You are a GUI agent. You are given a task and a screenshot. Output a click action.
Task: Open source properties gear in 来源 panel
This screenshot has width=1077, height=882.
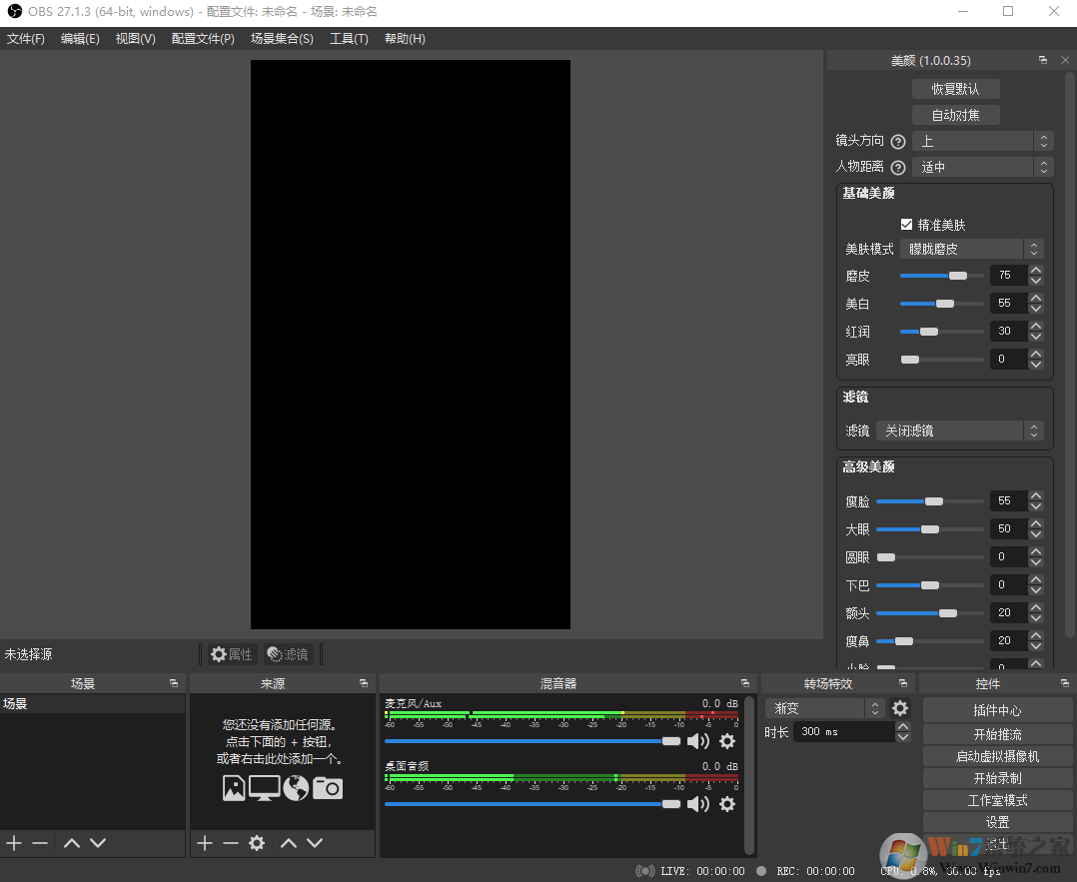pos(257,843)
